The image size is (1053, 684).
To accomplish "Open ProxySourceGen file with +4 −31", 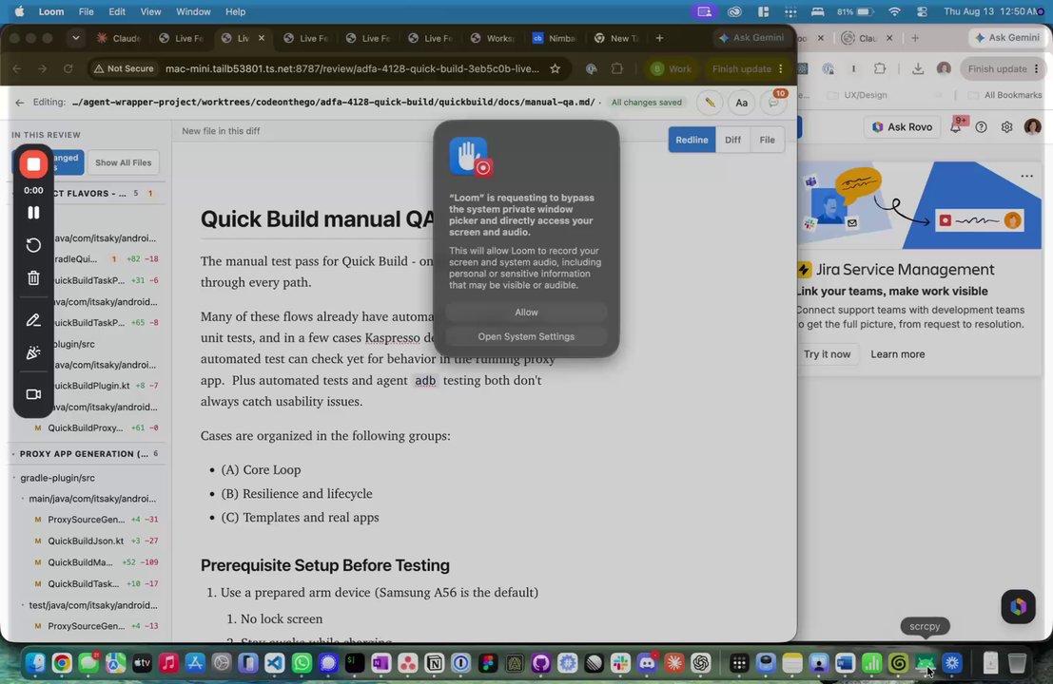I will [96, 520].
